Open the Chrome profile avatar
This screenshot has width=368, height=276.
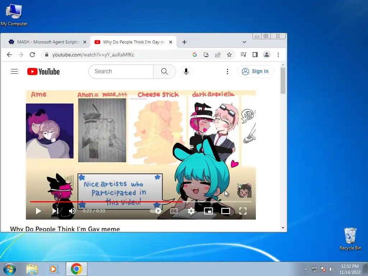(x=267, y=55)
